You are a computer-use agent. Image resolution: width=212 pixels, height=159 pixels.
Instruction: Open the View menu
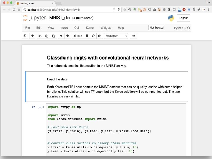tap(51, 28)
